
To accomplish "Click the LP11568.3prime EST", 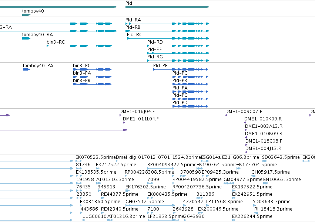I will point(208,205).
